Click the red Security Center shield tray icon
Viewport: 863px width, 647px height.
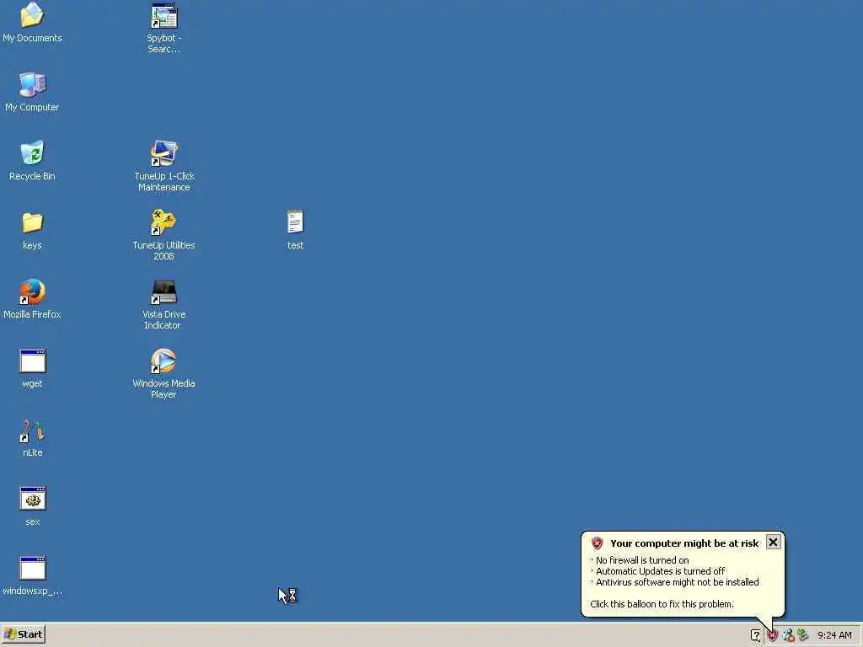[772, 635]
